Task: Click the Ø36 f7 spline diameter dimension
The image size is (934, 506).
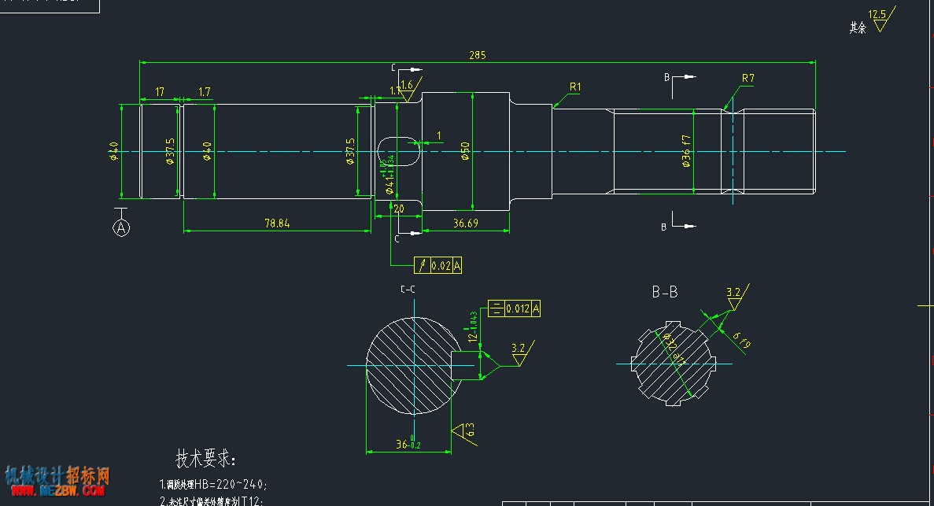Action: click(x=686, y=151)
